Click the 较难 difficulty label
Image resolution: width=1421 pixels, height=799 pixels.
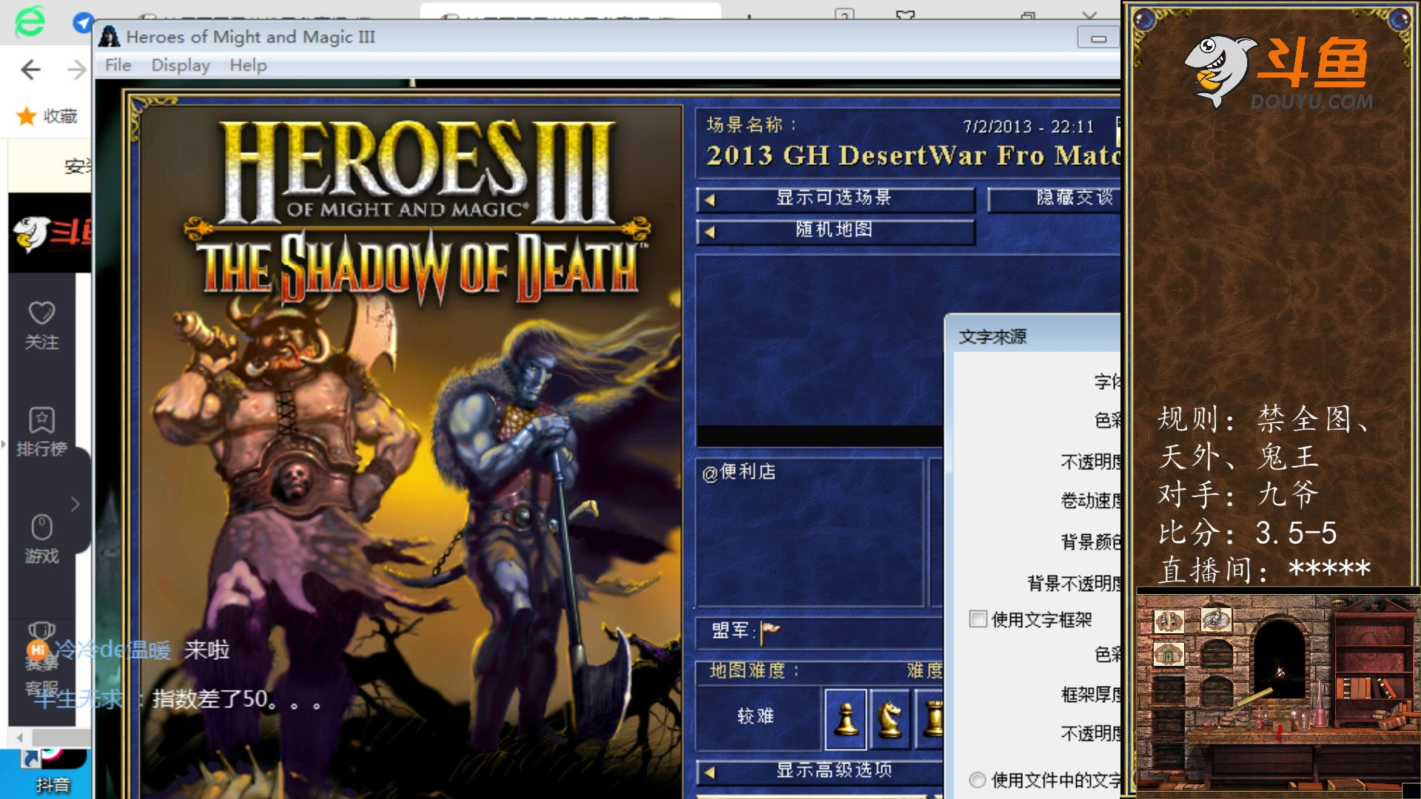756,716
